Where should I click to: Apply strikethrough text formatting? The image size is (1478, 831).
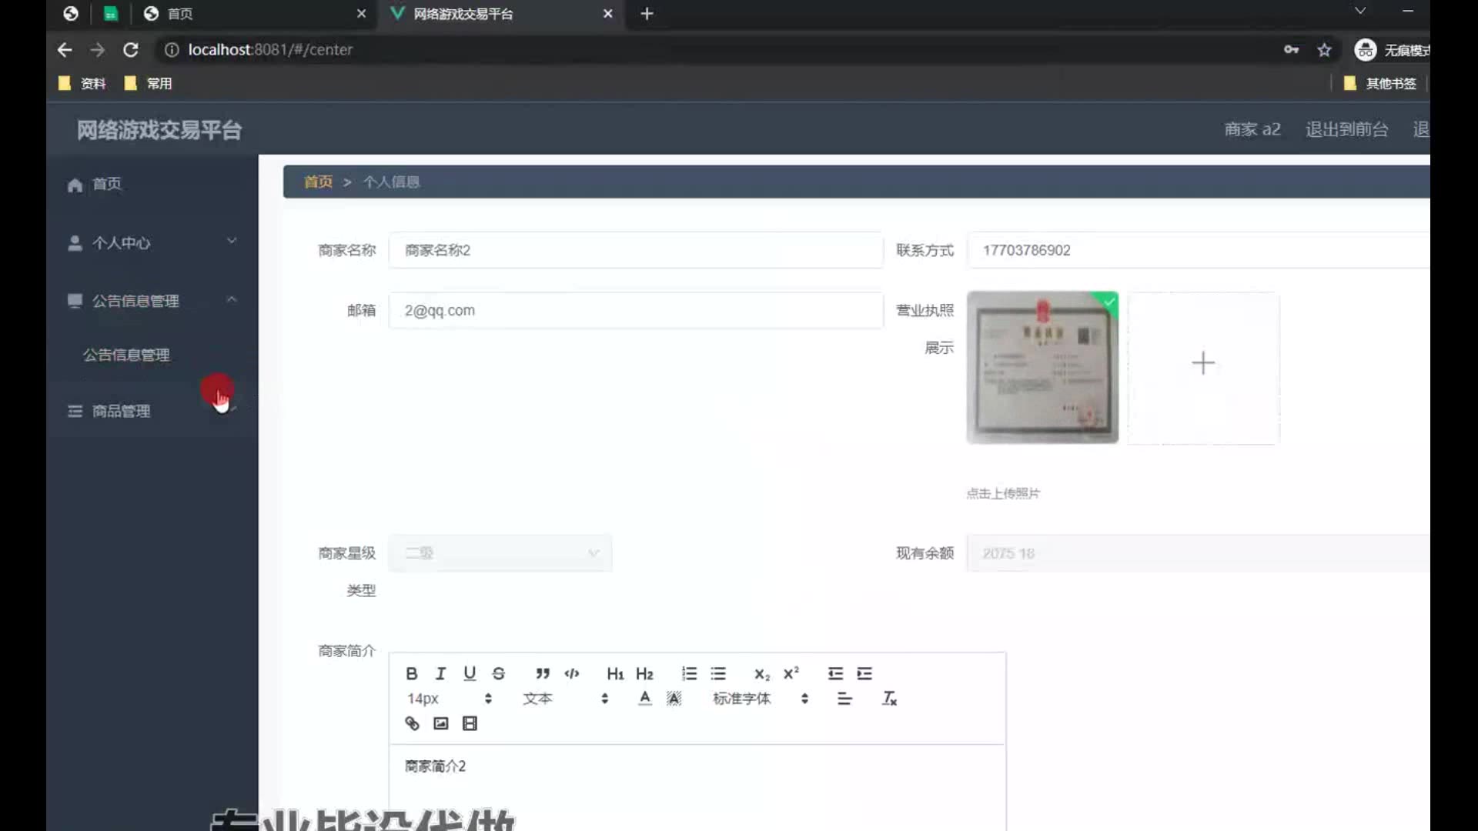(499, 674)
